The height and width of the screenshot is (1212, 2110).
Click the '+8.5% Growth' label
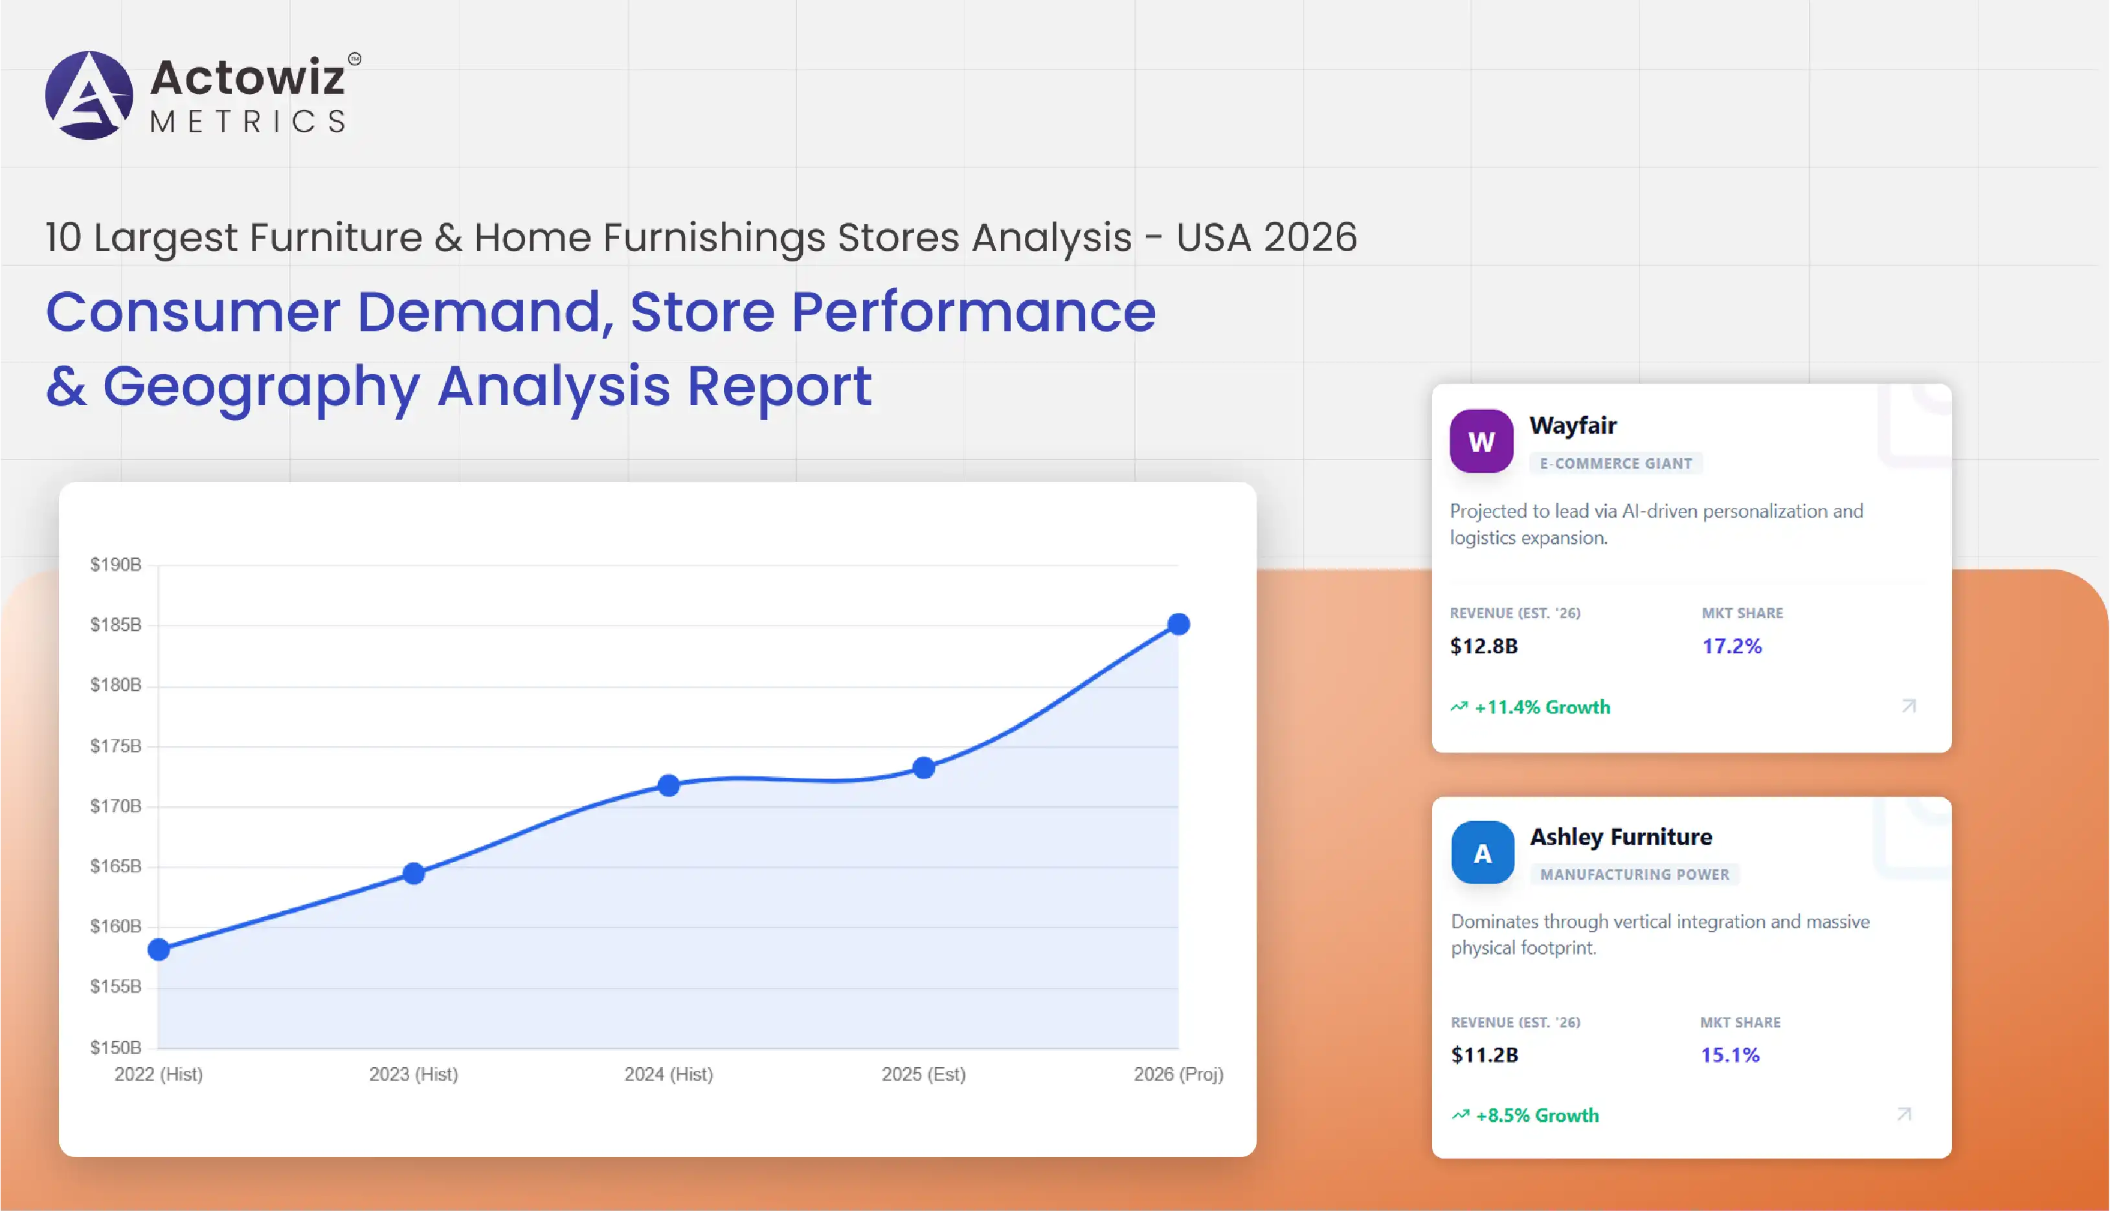tap(1537, 1116)
